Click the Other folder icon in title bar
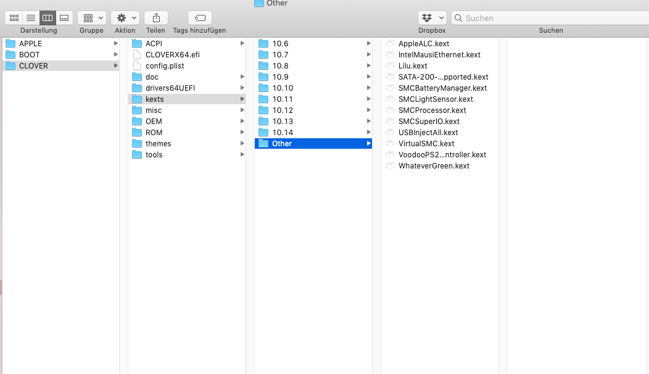 (259, 3)
